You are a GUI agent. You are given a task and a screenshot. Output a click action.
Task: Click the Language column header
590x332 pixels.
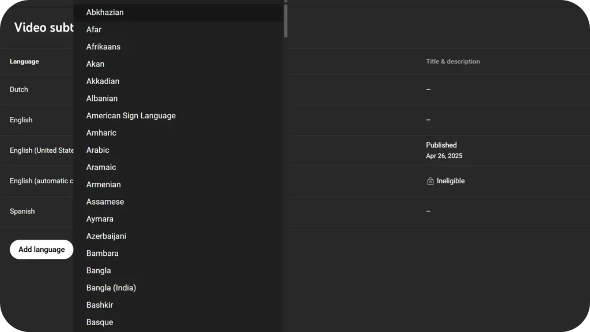[x=24, y=62]
